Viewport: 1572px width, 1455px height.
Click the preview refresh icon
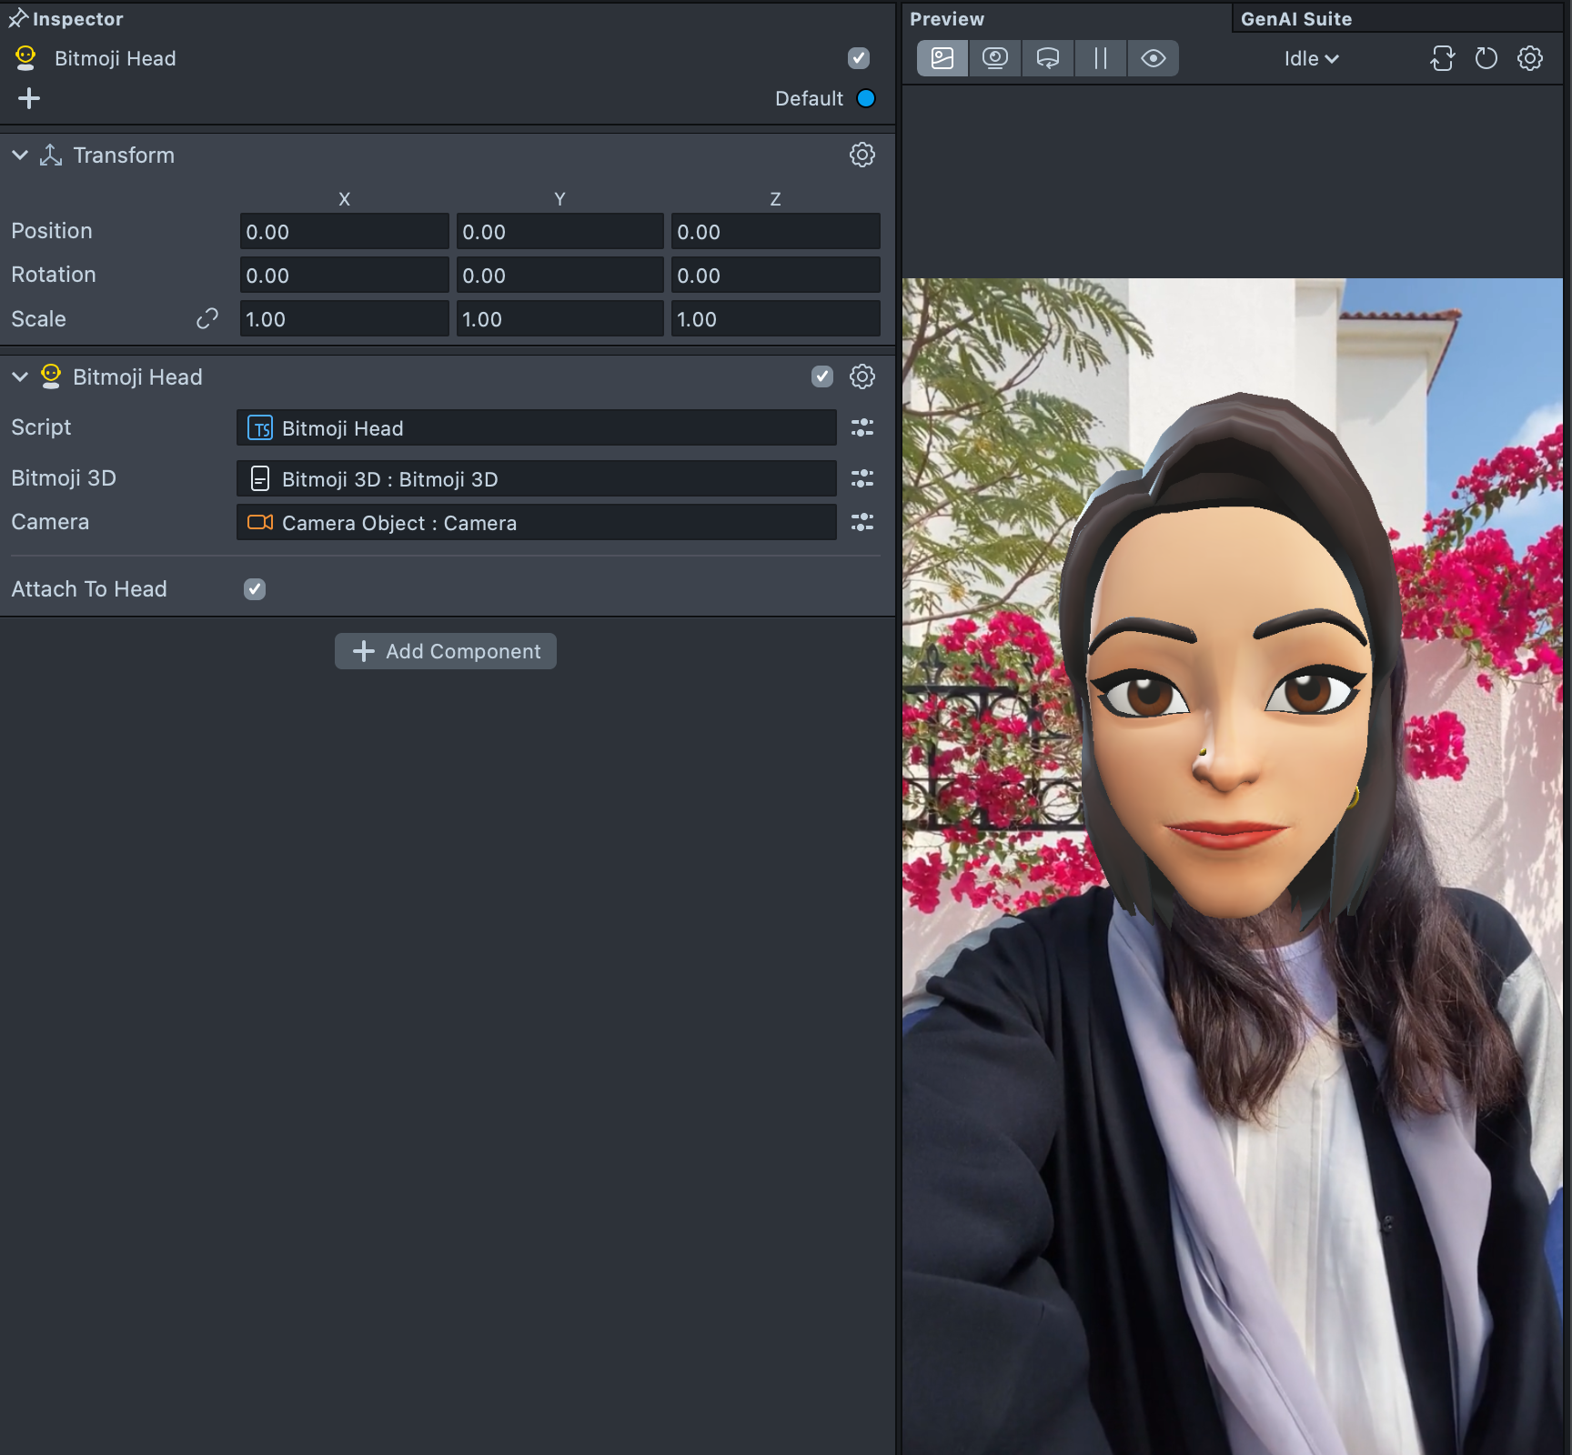click(1486, 58)
